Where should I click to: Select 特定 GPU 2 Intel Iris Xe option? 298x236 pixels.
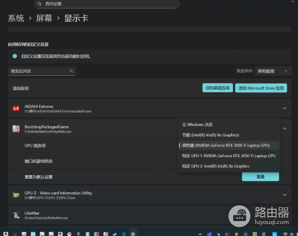[x=229, y=166]
